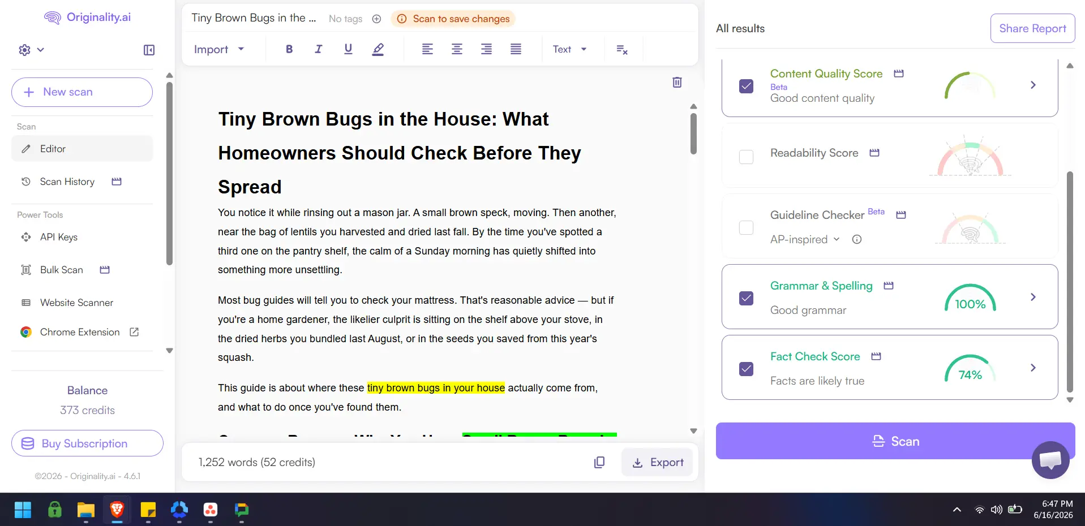Click video icon next to Bulk Scan
This screenshot has height=526, width=1085.
pyautogui.click(x=105, y=270)
